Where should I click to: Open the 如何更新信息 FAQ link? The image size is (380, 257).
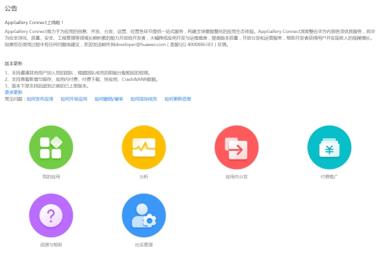[178, 99]
